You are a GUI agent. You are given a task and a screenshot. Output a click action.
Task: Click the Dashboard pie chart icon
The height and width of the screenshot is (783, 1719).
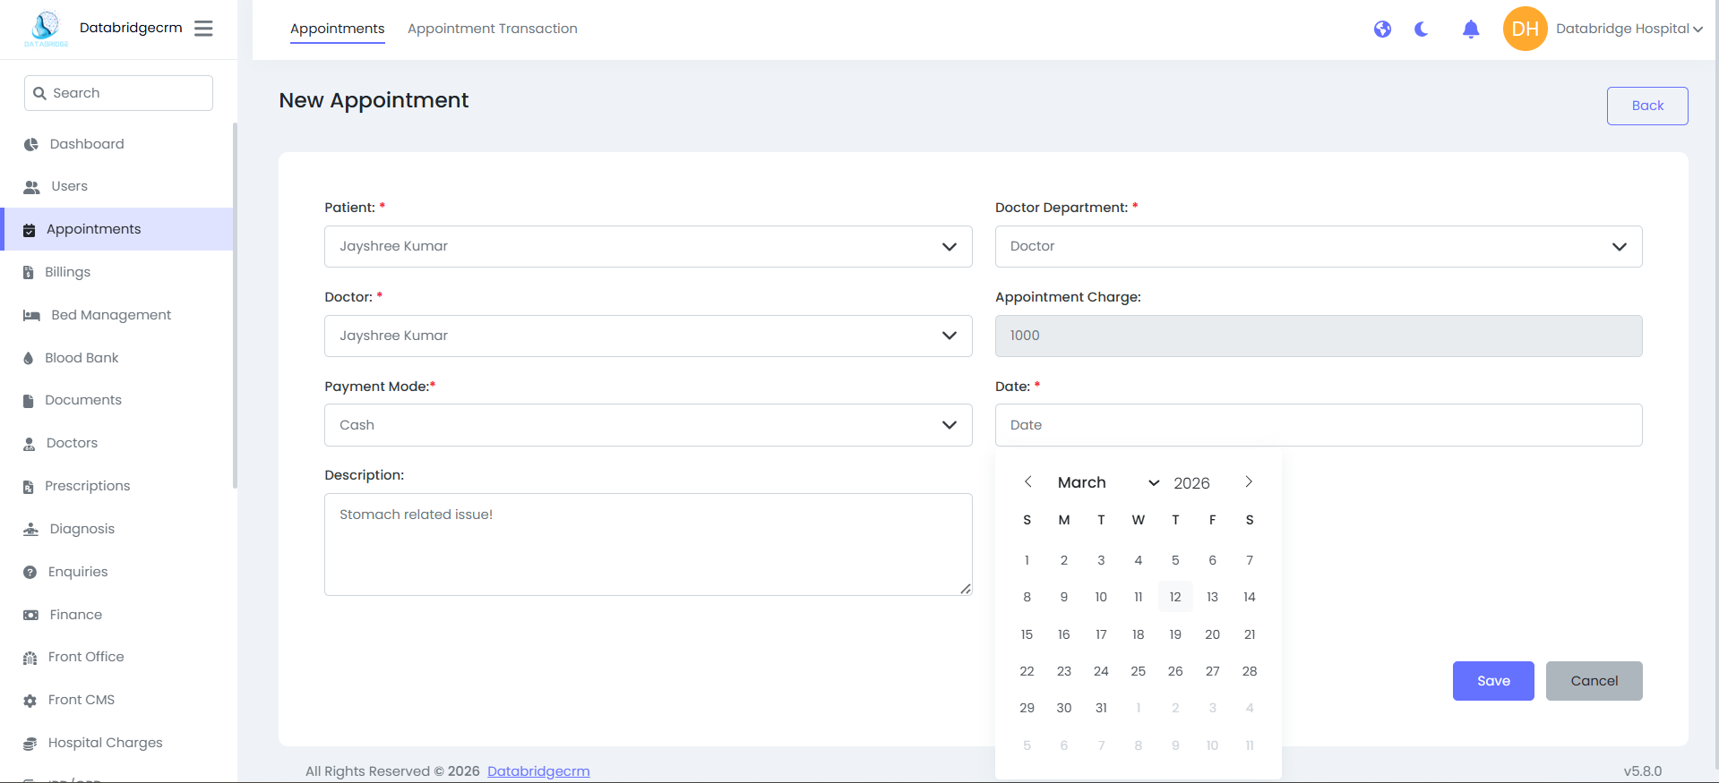pyautogui.click(x=31, y=144)
